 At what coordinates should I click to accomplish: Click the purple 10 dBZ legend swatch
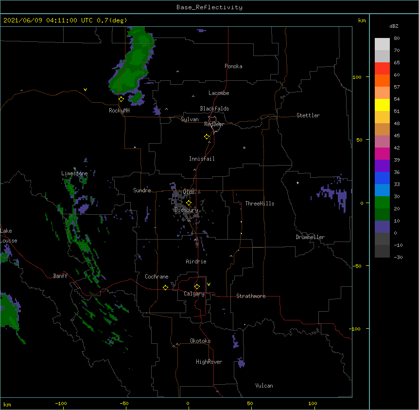(x=382, y=227)
